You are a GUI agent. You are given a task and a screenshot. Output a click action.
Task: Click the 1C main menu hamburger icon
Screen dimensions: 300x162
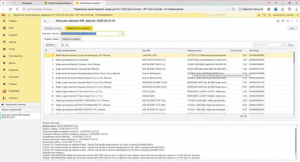(x=9, y=15)
